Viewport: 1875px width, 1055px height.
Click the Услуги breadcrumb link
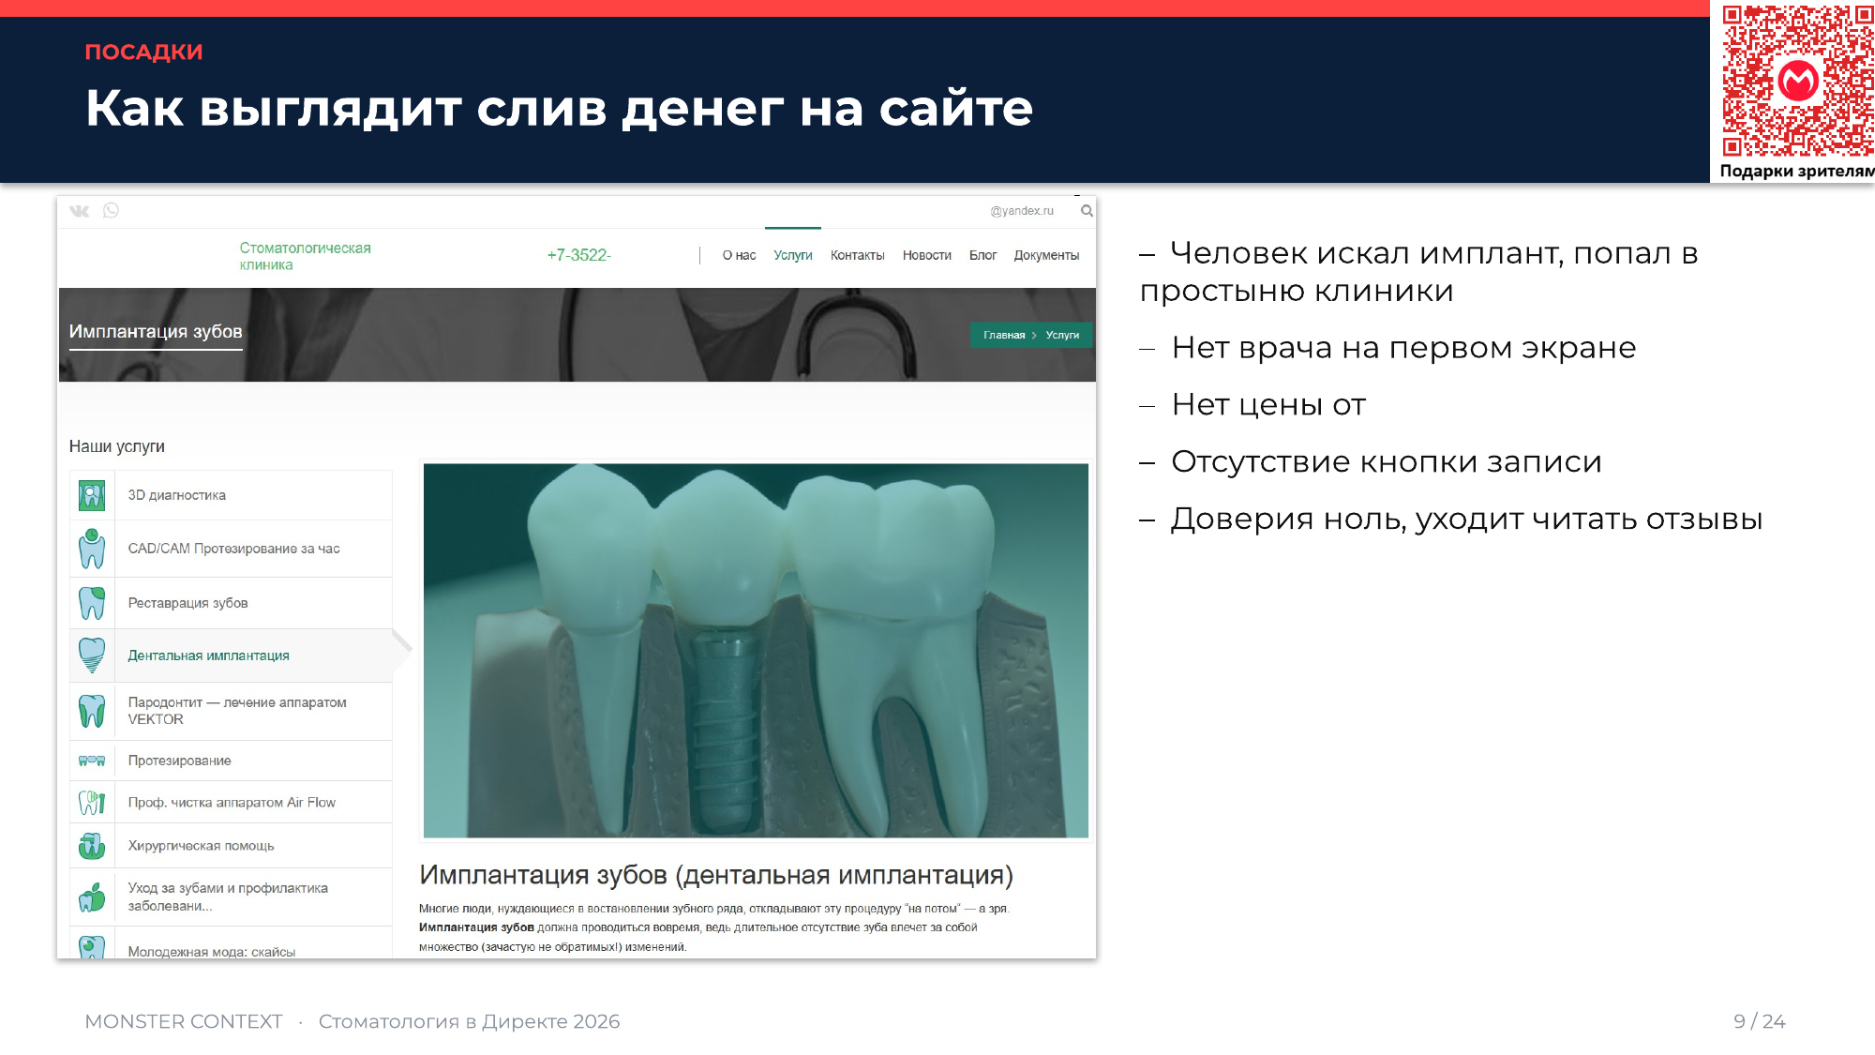[x=1062, y=335]
